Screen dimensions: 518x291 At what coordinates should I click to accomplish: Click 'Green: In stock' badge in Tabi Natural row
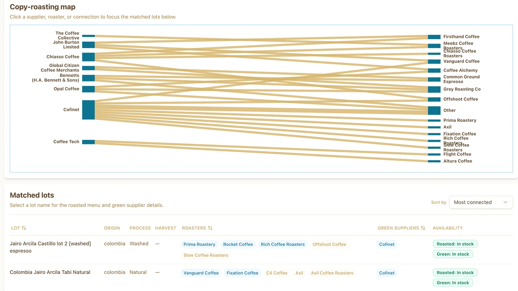coord(453,282)
